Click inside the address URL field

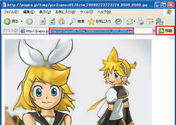point(86,31)
